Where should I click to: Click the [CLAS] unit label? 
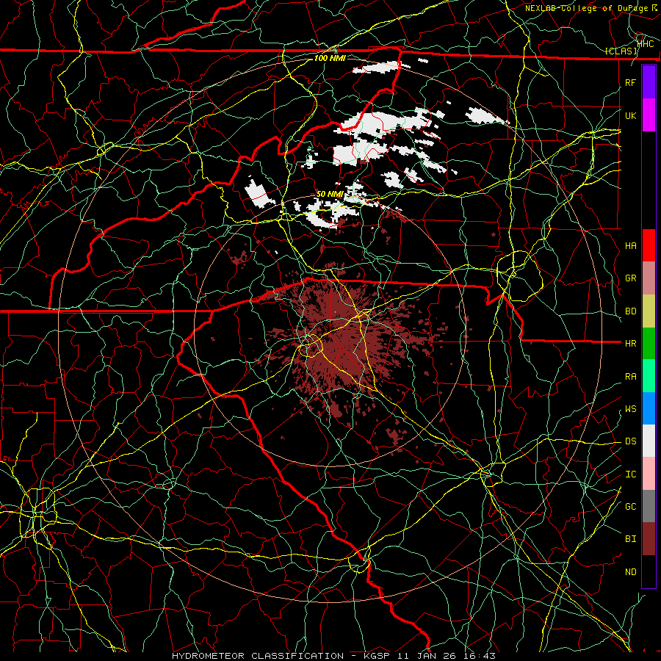tap(621, 51)
